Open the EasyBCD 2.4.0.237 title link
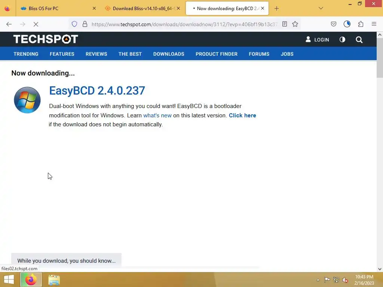This screenshot has height=287, width=383. click(x=97, y=90)
